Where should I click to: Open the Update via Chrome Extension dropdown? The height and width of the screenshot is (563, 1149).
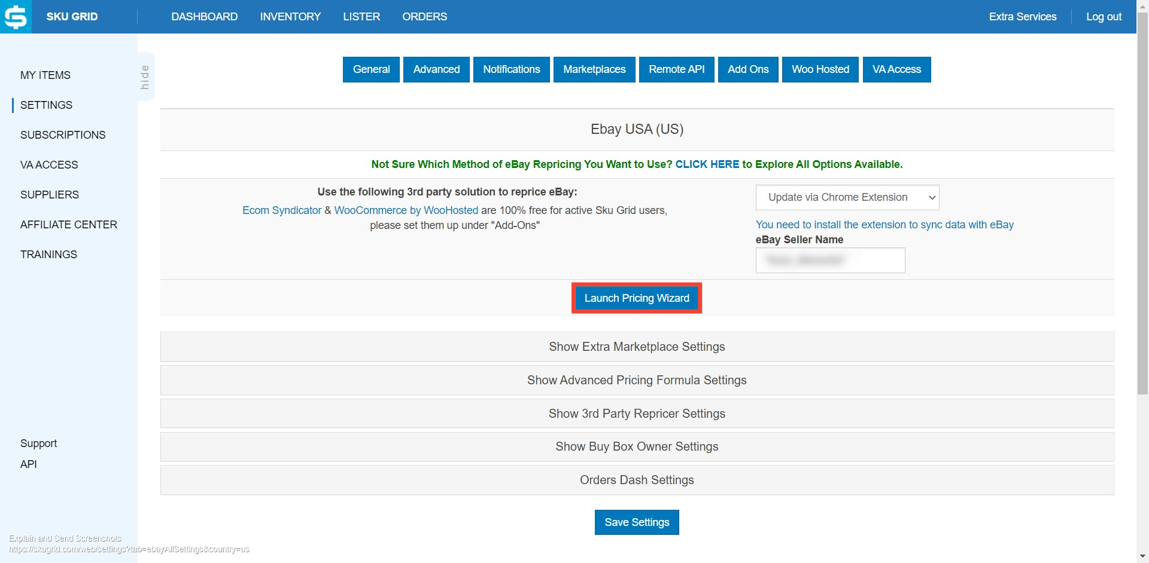tap(847, 198)
